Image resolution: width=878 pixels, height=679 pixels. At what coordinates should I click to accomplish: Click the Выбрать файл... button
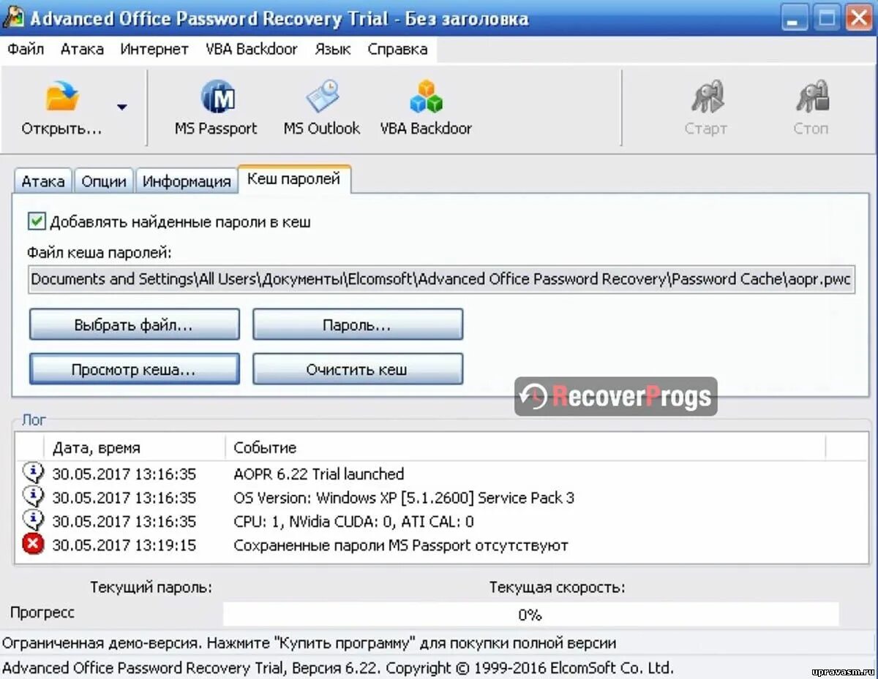click(x=134, y=325)
